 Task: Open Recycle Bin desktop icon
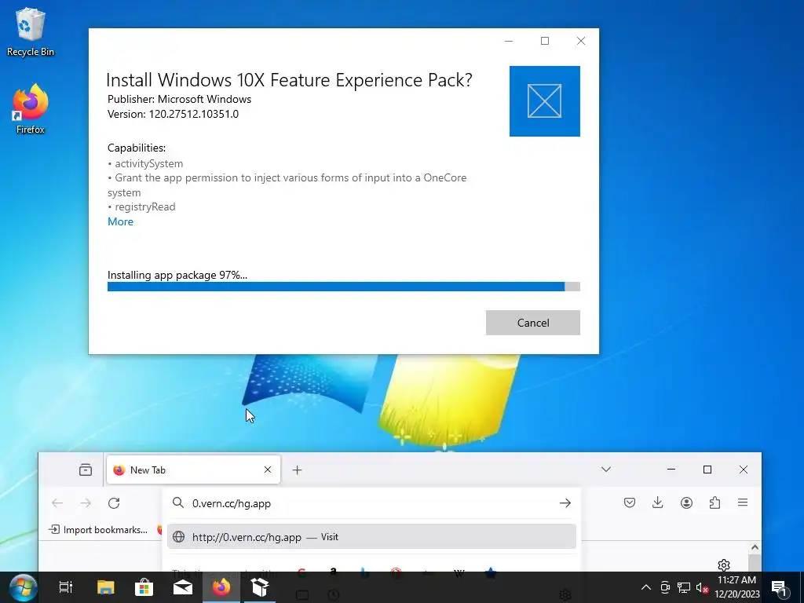(31, 31)
